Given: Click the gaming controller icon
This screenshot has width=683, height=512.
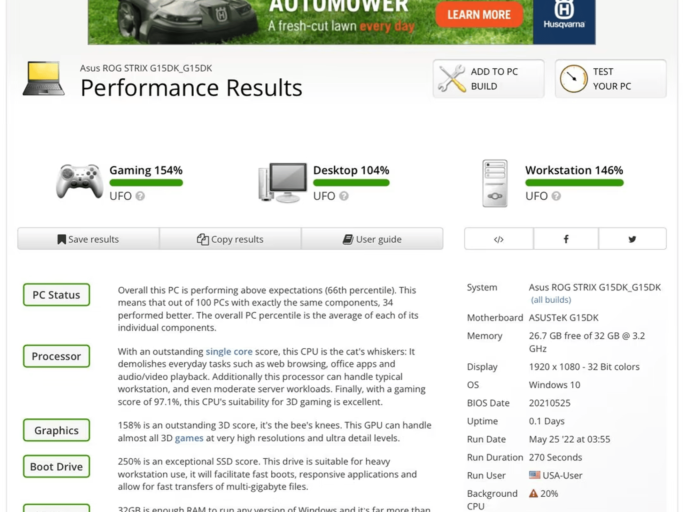Looking at the screenshot, I should coord(79,182).
